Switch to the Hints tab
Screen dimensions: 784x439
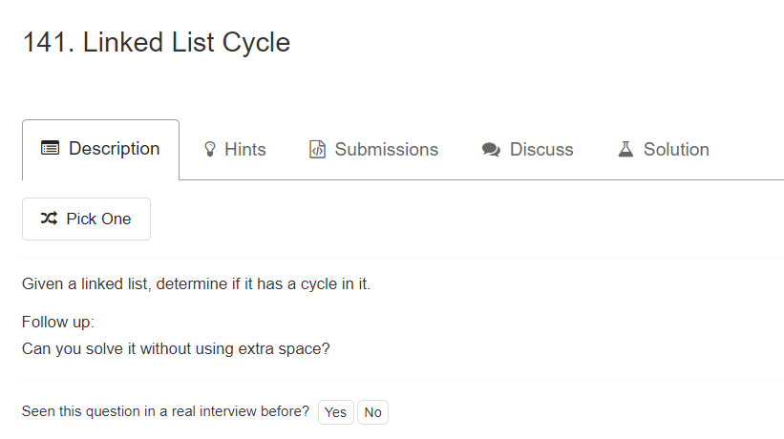point(245,149)
